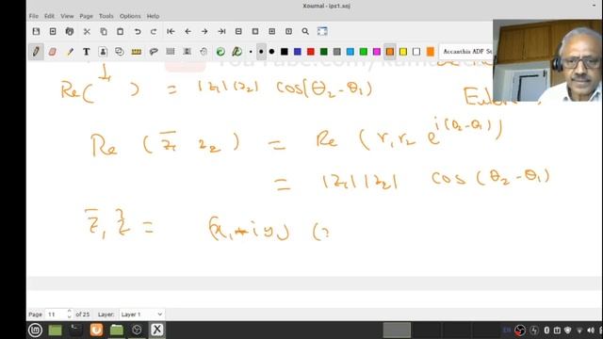Select the Vertical Space tool
This screenshot has width=603, height=339.
click(187, 52)
